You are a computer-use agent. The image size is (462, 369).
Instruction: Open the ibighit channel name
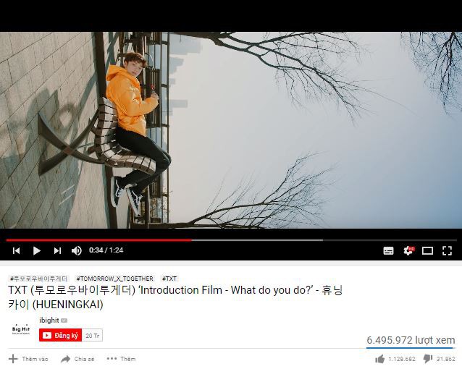tap(49, 320)
